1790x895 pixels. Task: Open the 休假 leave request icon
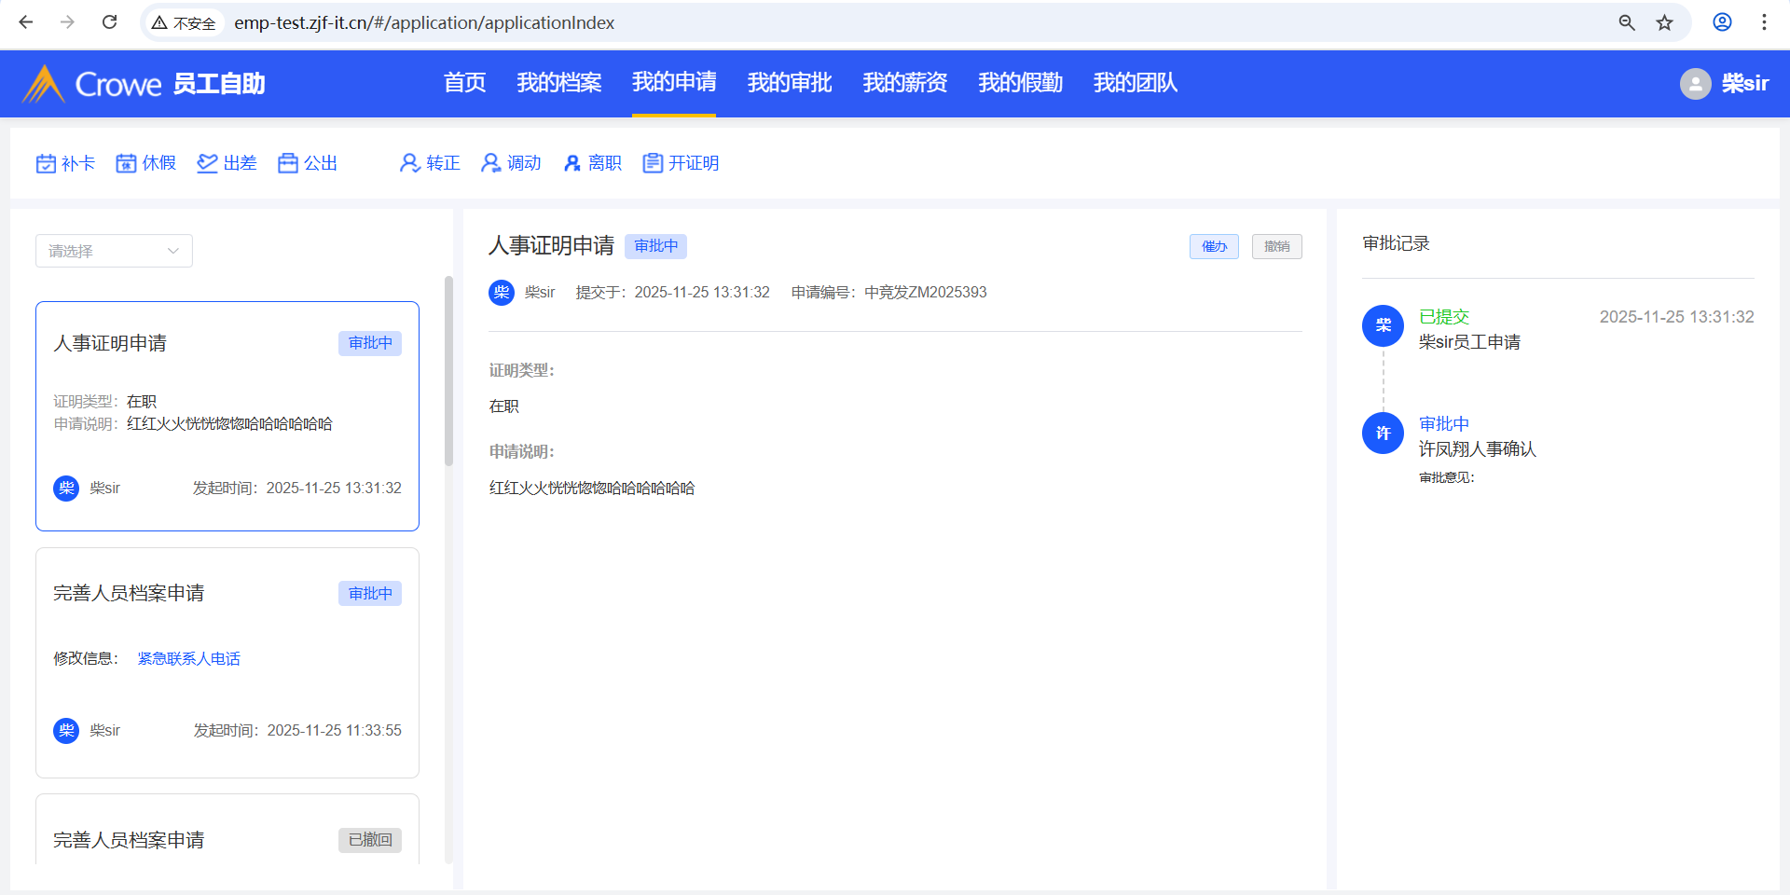[x=126, y=164]
